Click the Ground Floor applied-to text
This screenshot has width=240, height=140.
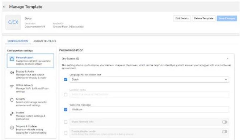coord(68,27)
